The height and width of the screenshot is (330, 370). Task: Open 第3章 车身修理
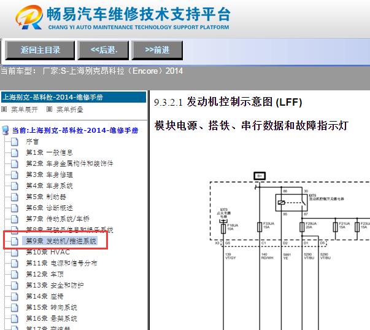click(x=49, y=175)
